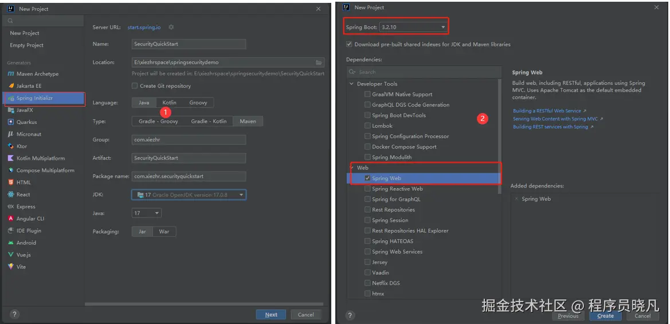The width and height of the screenshot is (670, 324).
Task: Select Java language
Action: coord(144,103)
